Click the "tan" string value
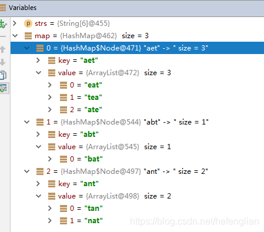Viewport: 264px width, 232px height. click(x=93, y=209)
